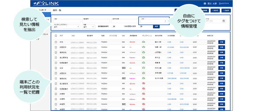Click online cloud icon for IMEI 123451111100007
Screen dimensions: 263x111
[143, 73]
